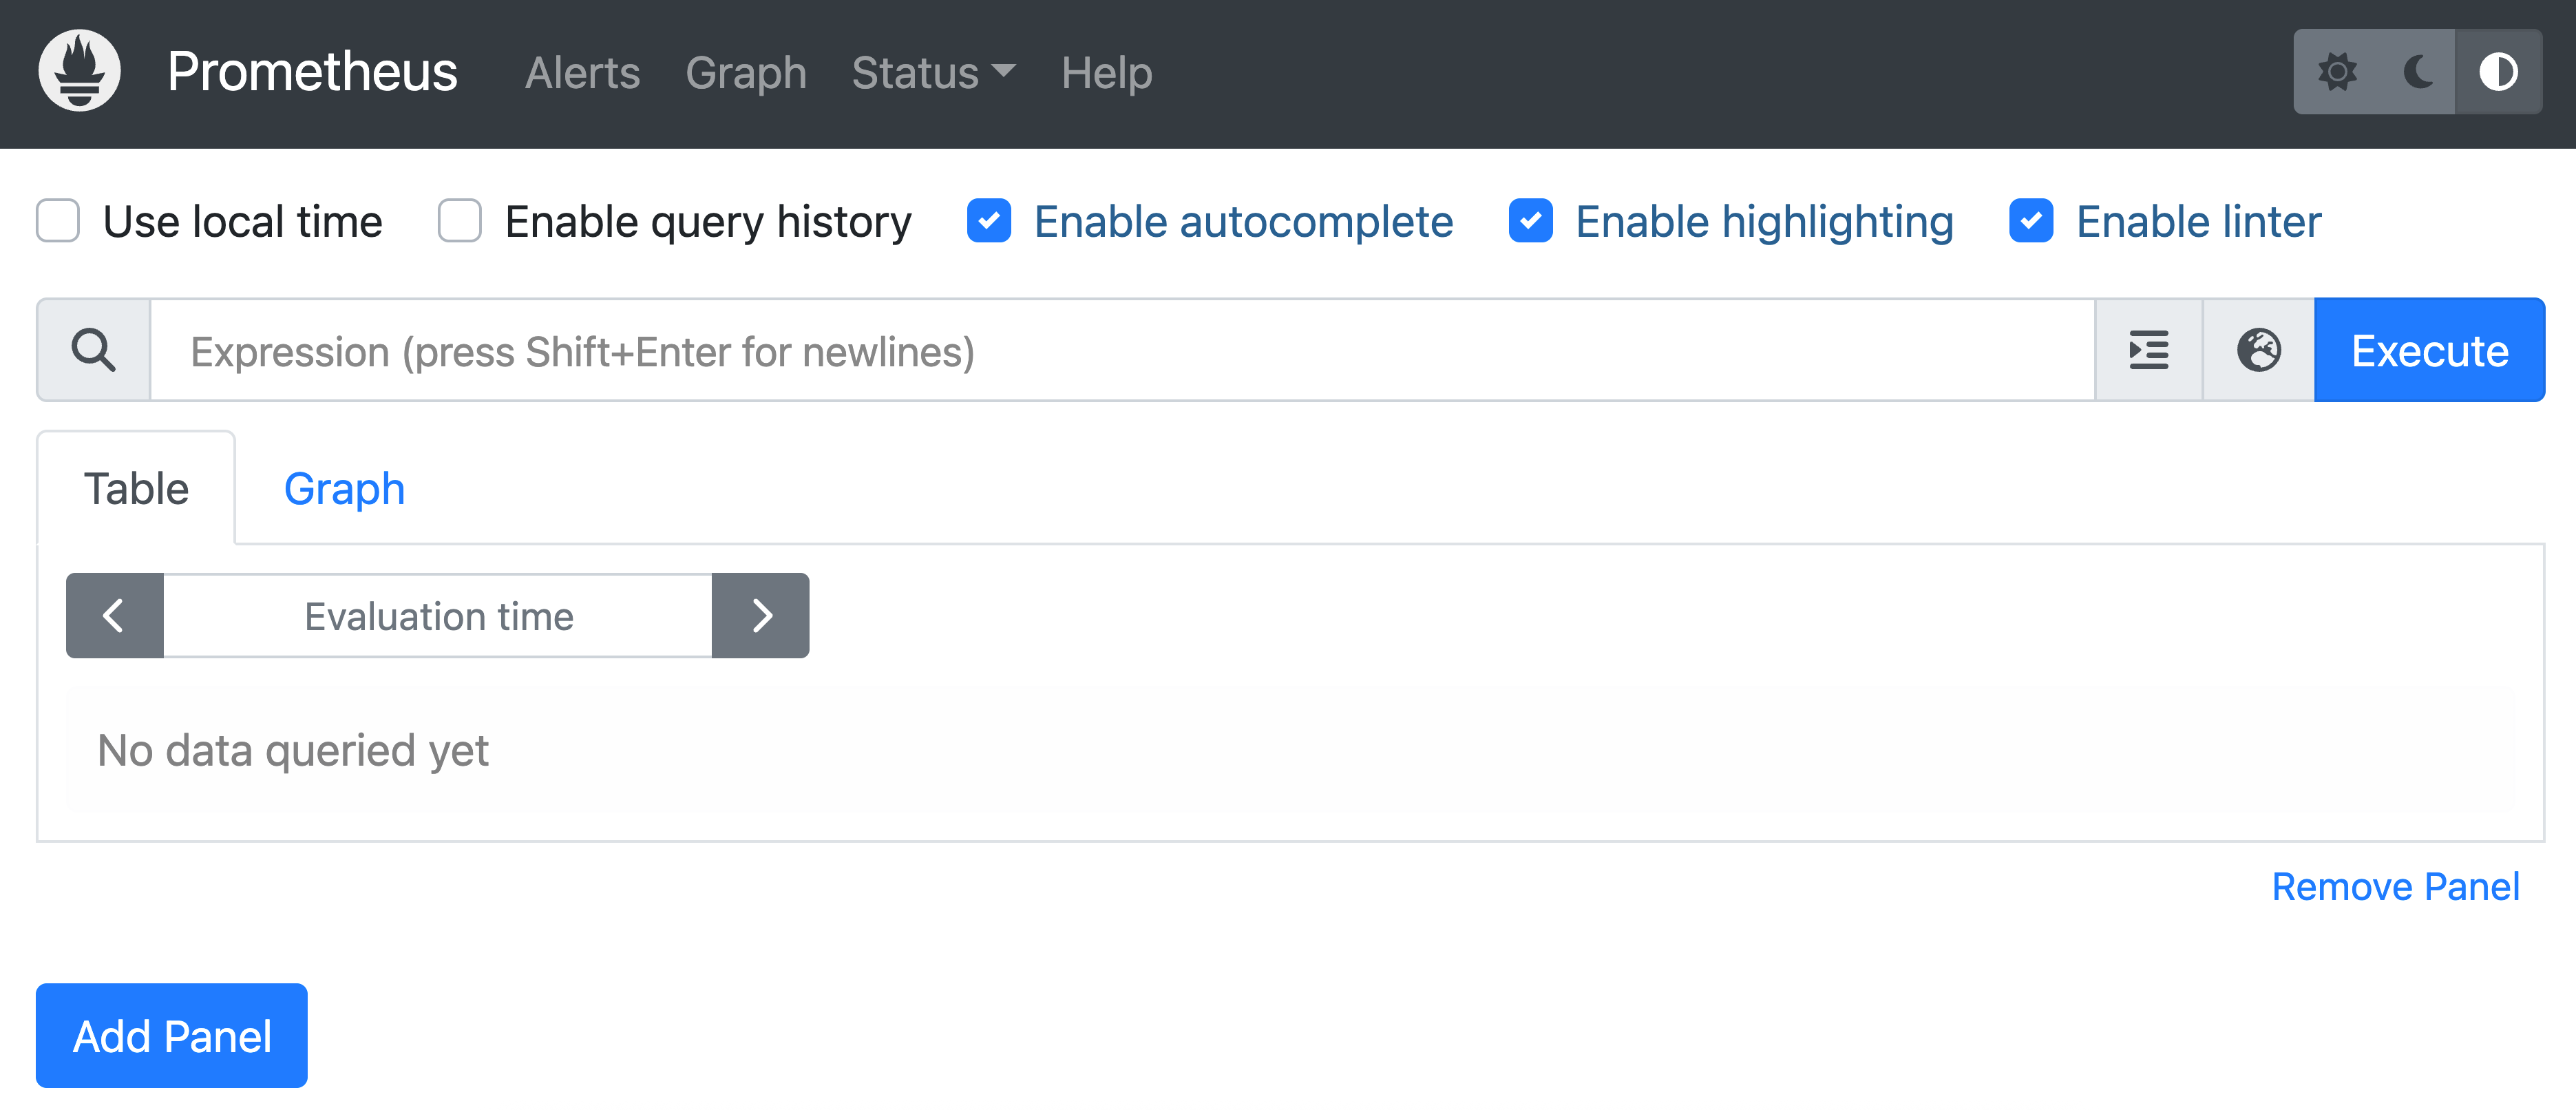The height and width of the screenshot is (1110, 2576).
Task: Turn off Enable linter checkbox
Action: [2031, 221]
